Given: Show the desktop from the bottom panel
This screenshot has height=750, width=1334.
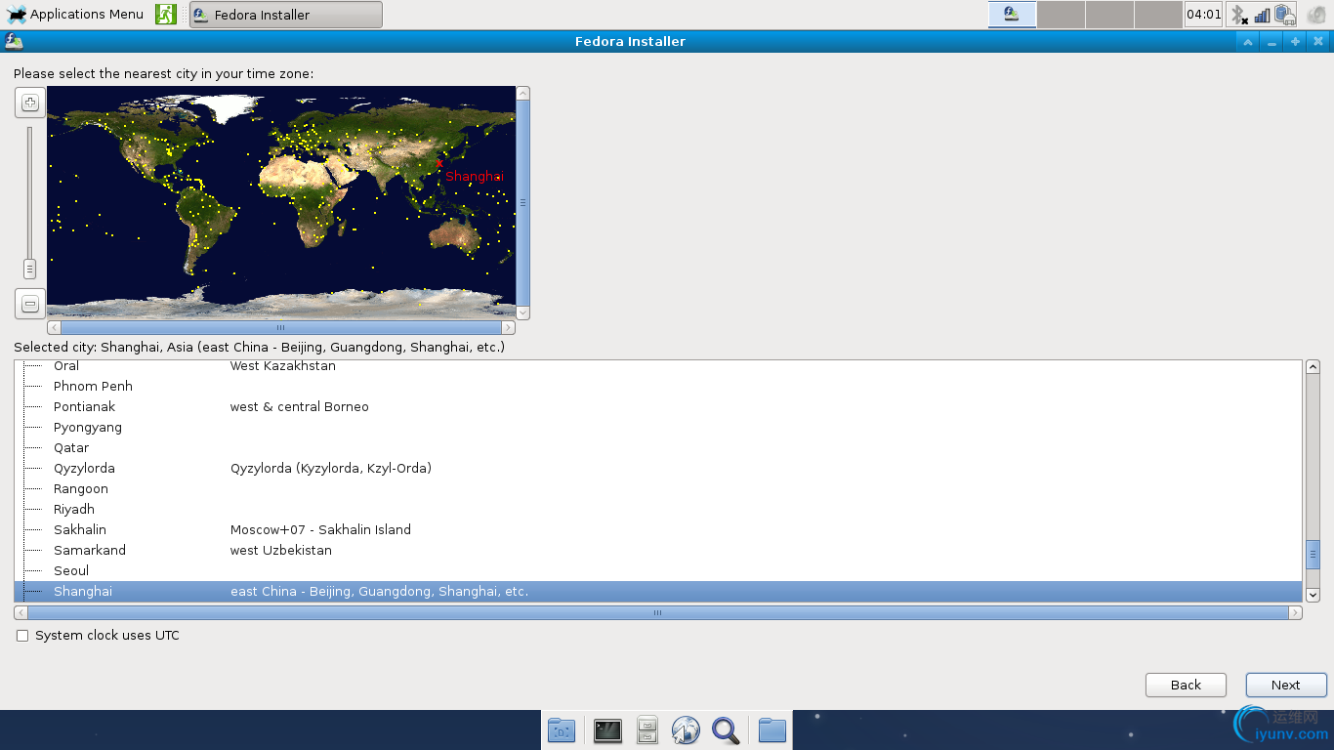Looking at the screenshot, I should tap(562, 730).
